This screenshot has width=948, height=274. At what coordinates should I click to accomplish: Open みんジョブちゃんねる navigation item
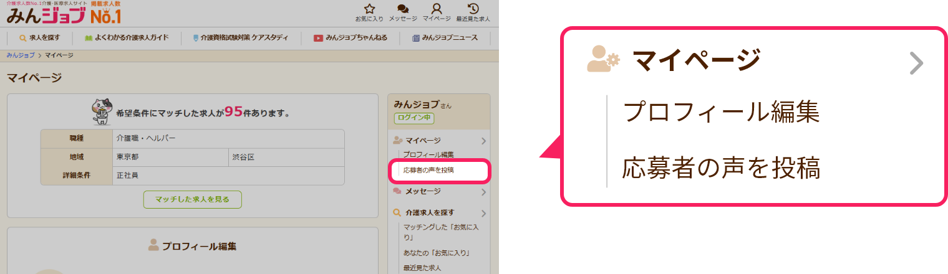(351, 38)
